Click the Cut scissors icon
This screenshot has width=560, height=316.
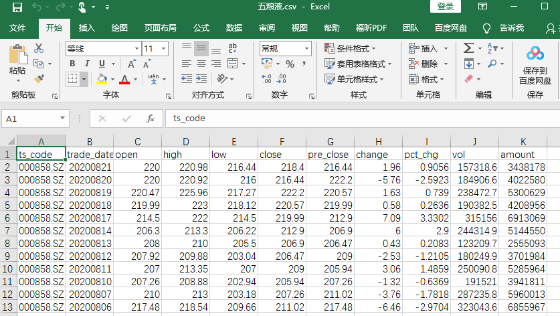pos(39,48)
